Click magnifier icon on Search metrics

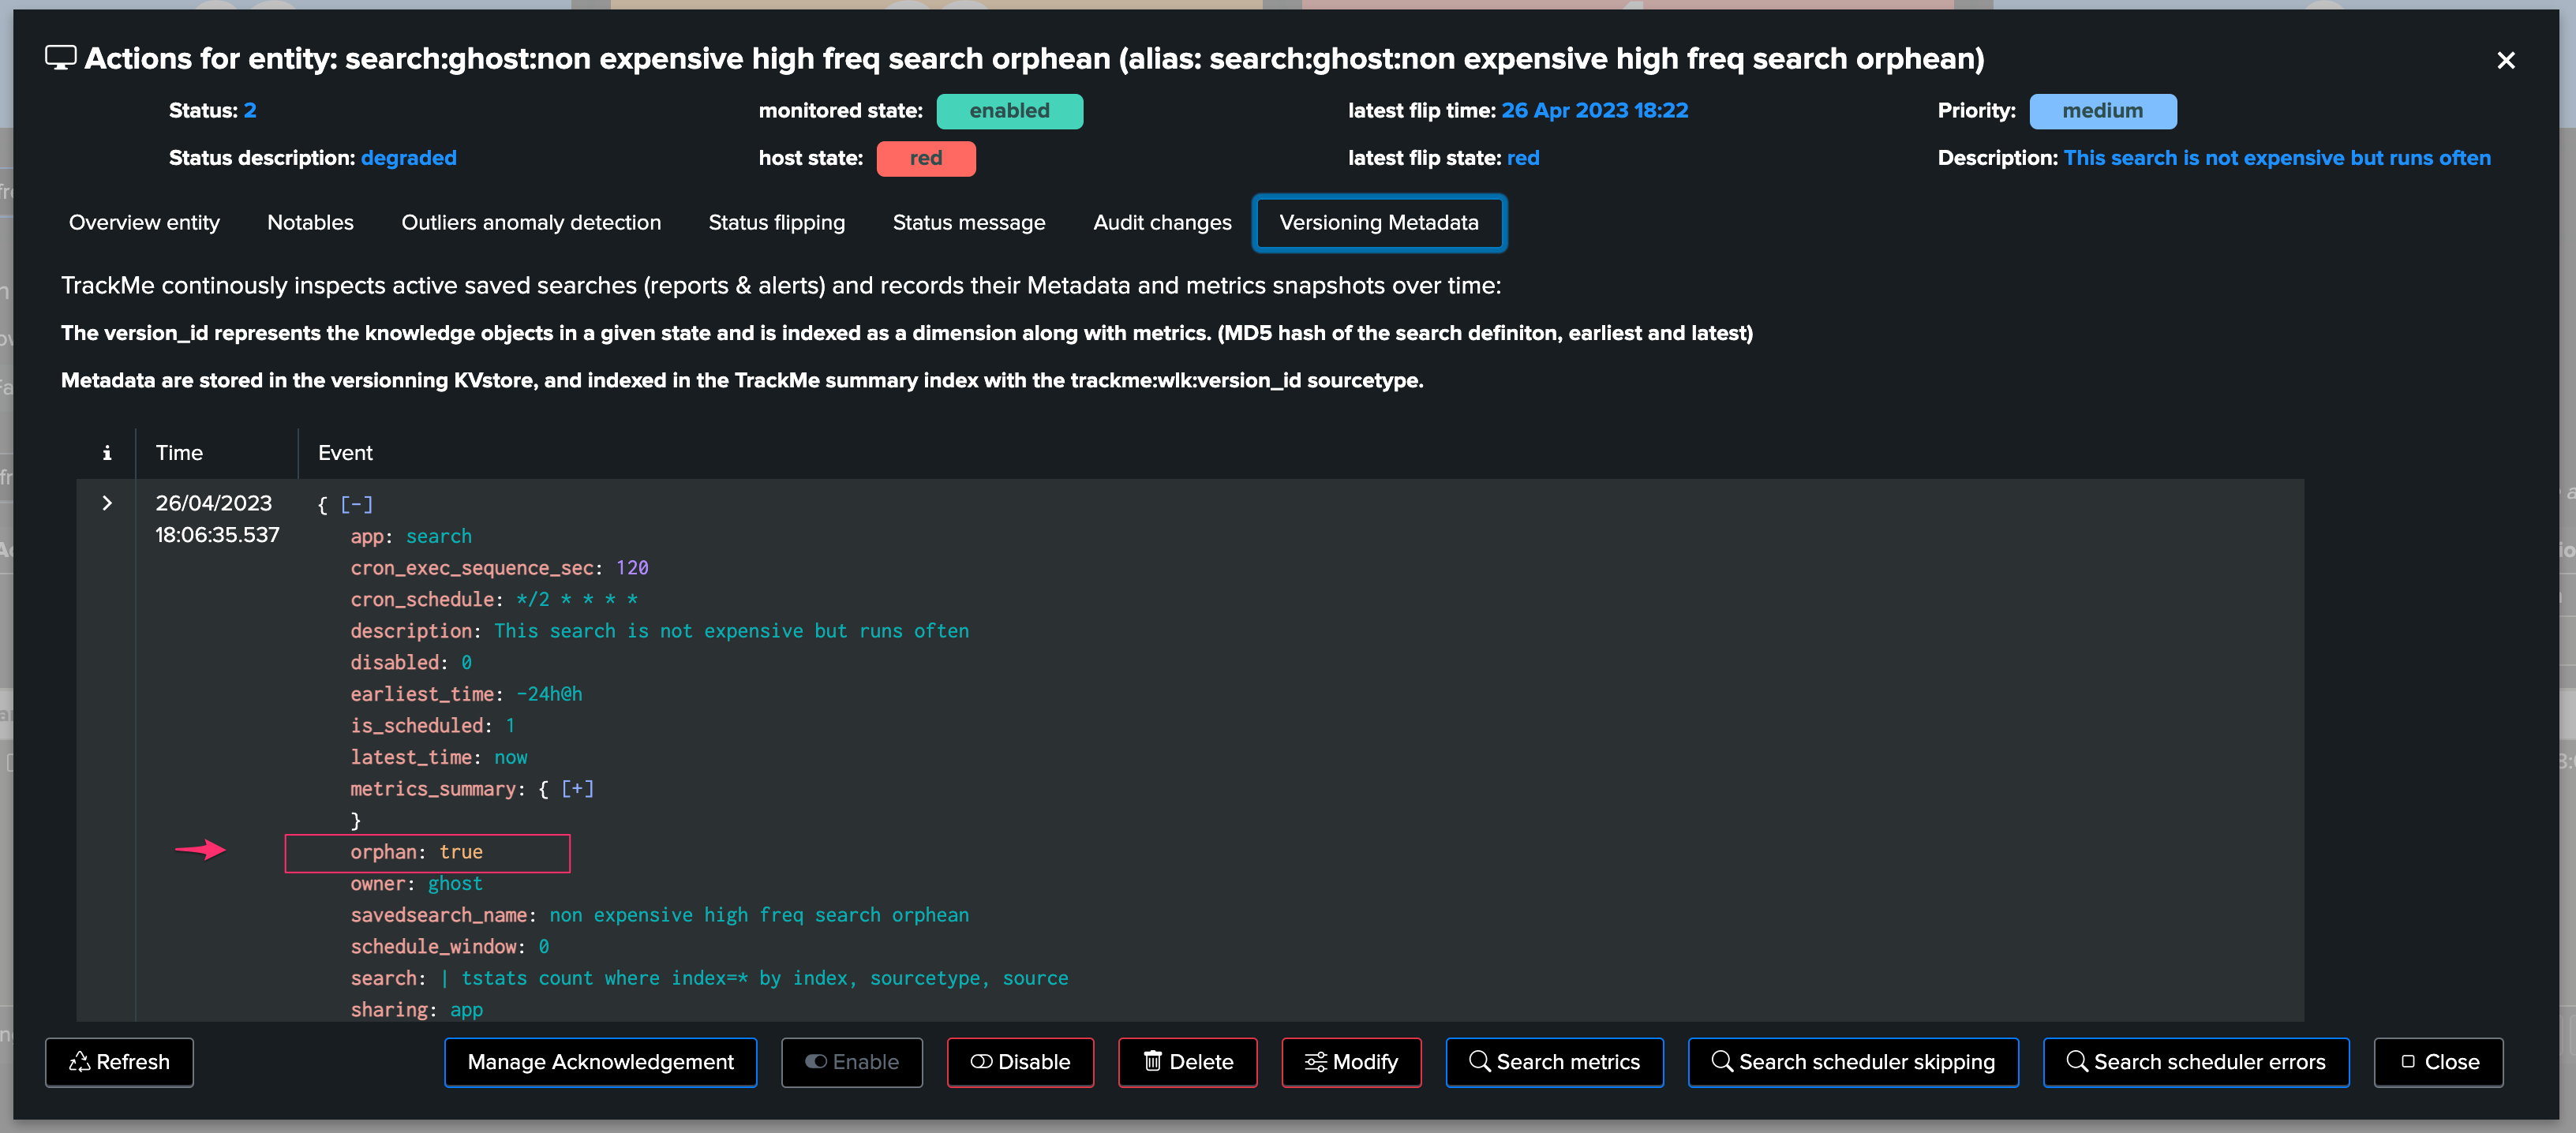click(x=1479, y=1061)
